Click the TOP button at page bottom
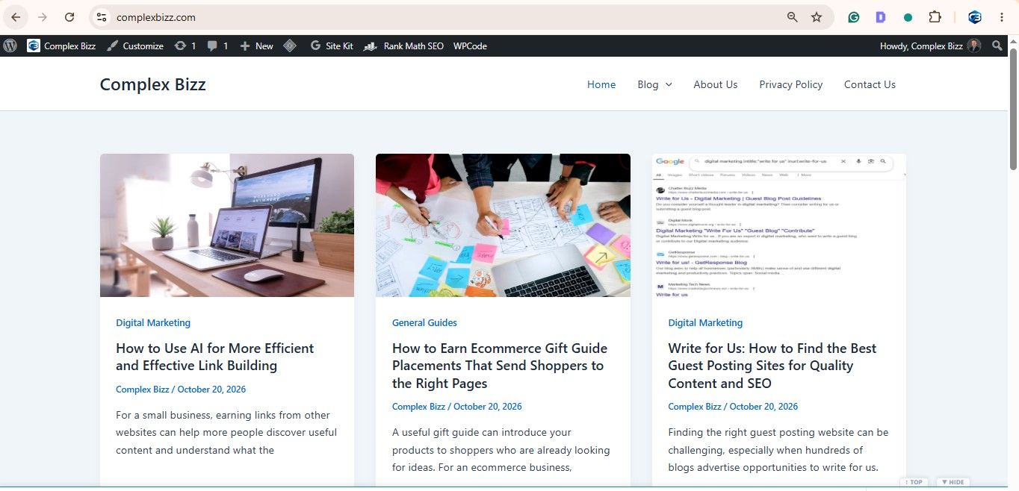Viewport: 1019px width, 491px height. point(914,482)
